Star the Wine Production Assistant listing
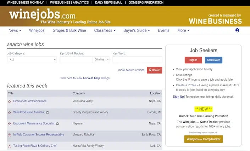This screenshot has width=250, height=151. (10, 112)
